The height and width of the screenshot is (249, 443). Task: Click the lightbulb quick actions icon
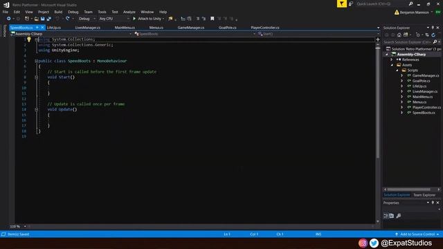(29, 39)
